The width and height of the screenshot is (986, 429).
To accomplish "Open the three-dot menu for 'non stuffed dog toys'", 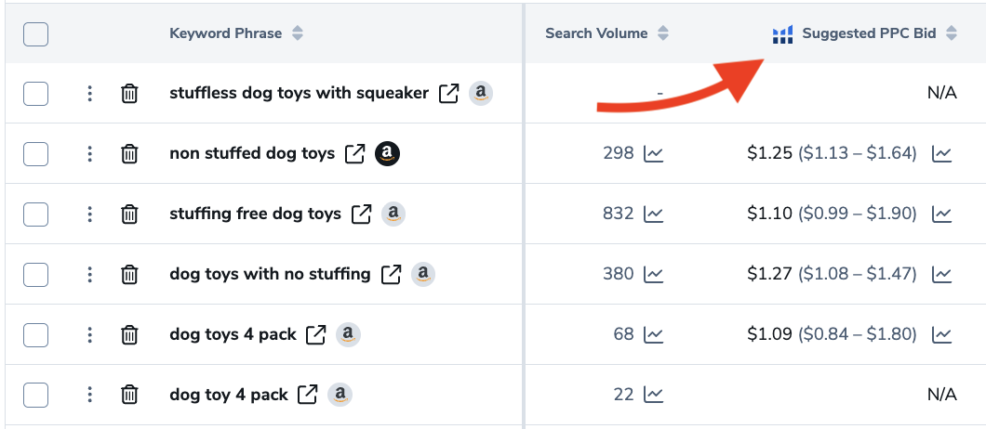I will pos(89,154).
